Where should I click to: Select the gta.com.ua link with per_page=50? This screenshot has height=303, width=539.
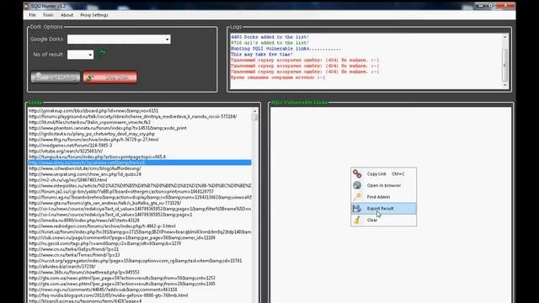140,278
